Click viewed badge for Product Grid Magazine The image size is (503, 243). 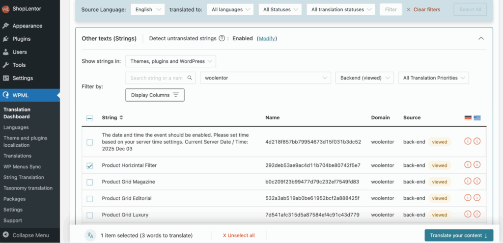click(x=439, y=182)
